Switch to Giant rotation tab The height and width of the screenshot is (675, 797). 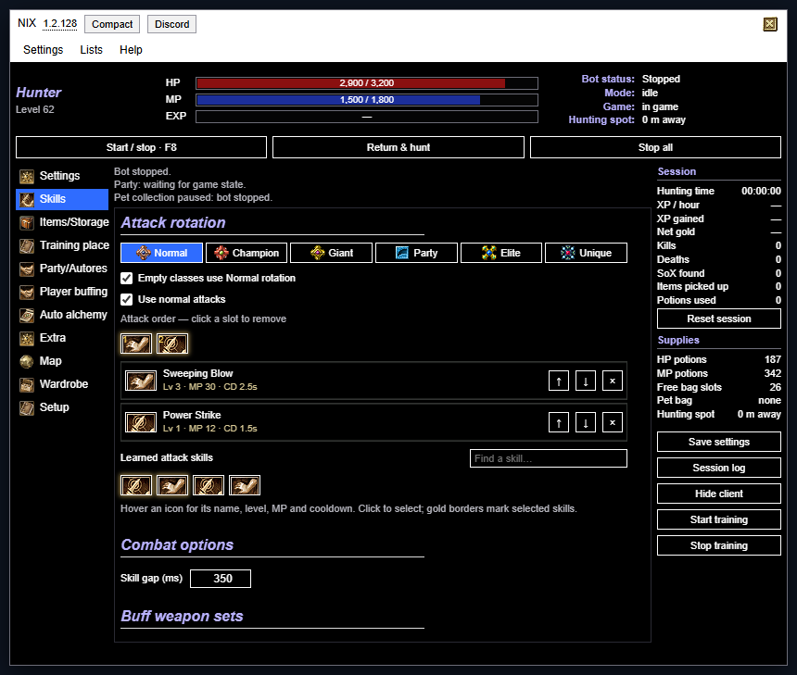(x=332, y=253)
